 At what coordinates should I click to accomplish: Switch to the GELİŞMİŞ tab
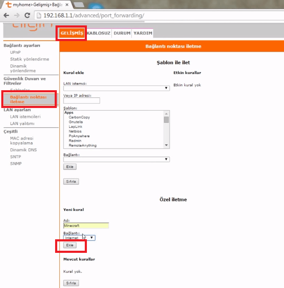72,33
